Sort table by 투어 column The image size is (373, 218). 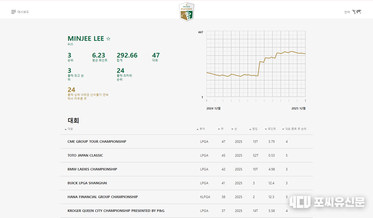[x=202, y=129]
